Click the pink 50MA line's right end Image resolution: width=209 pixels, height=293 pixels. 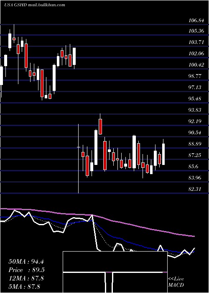[x=194, y=236]
